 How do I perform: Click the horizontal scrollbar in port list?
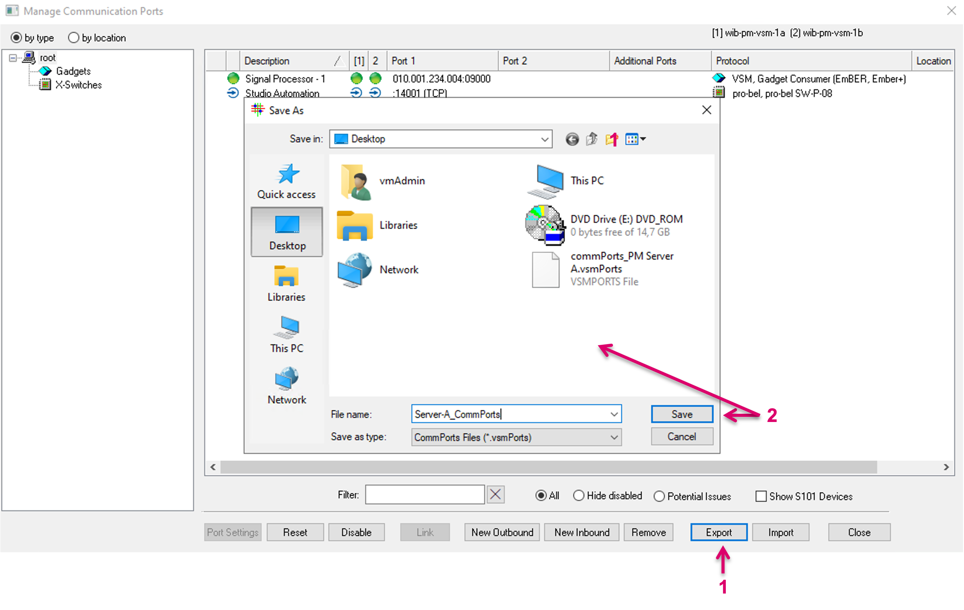tap(548, 467)
